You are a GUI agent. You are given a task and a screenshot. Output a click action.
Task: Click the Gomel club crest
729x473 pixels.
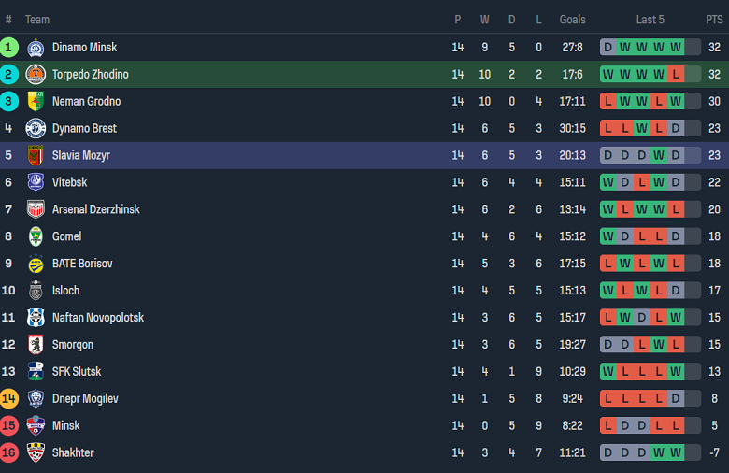pyautogui.click(x=36, y=237)
